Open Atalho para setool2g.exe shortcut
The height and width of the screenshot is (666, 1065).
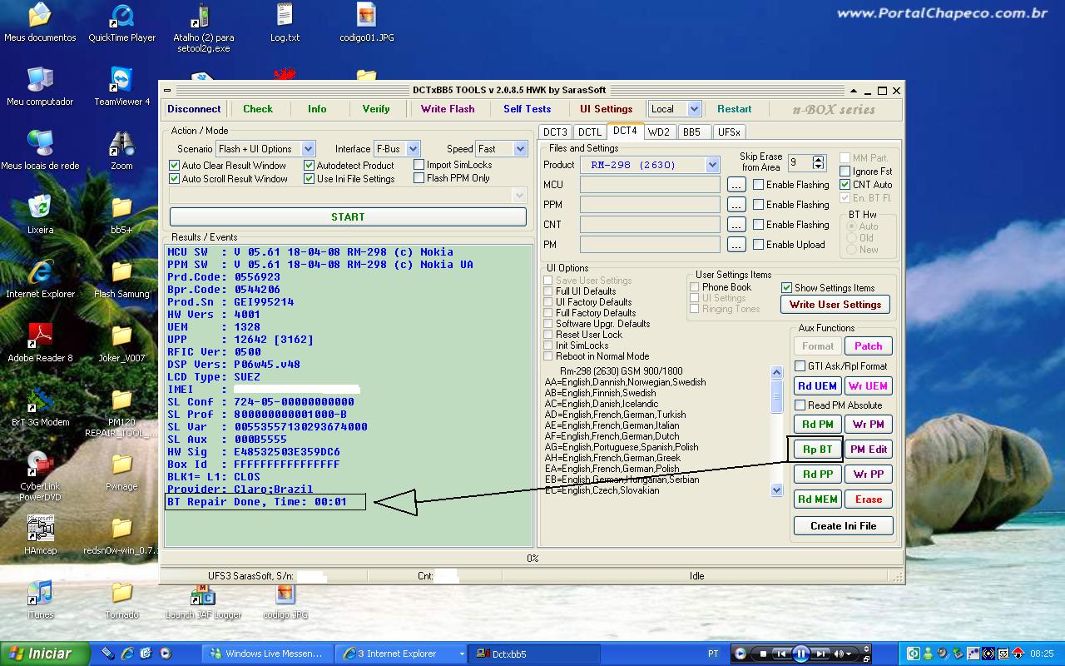pos(203,28)
